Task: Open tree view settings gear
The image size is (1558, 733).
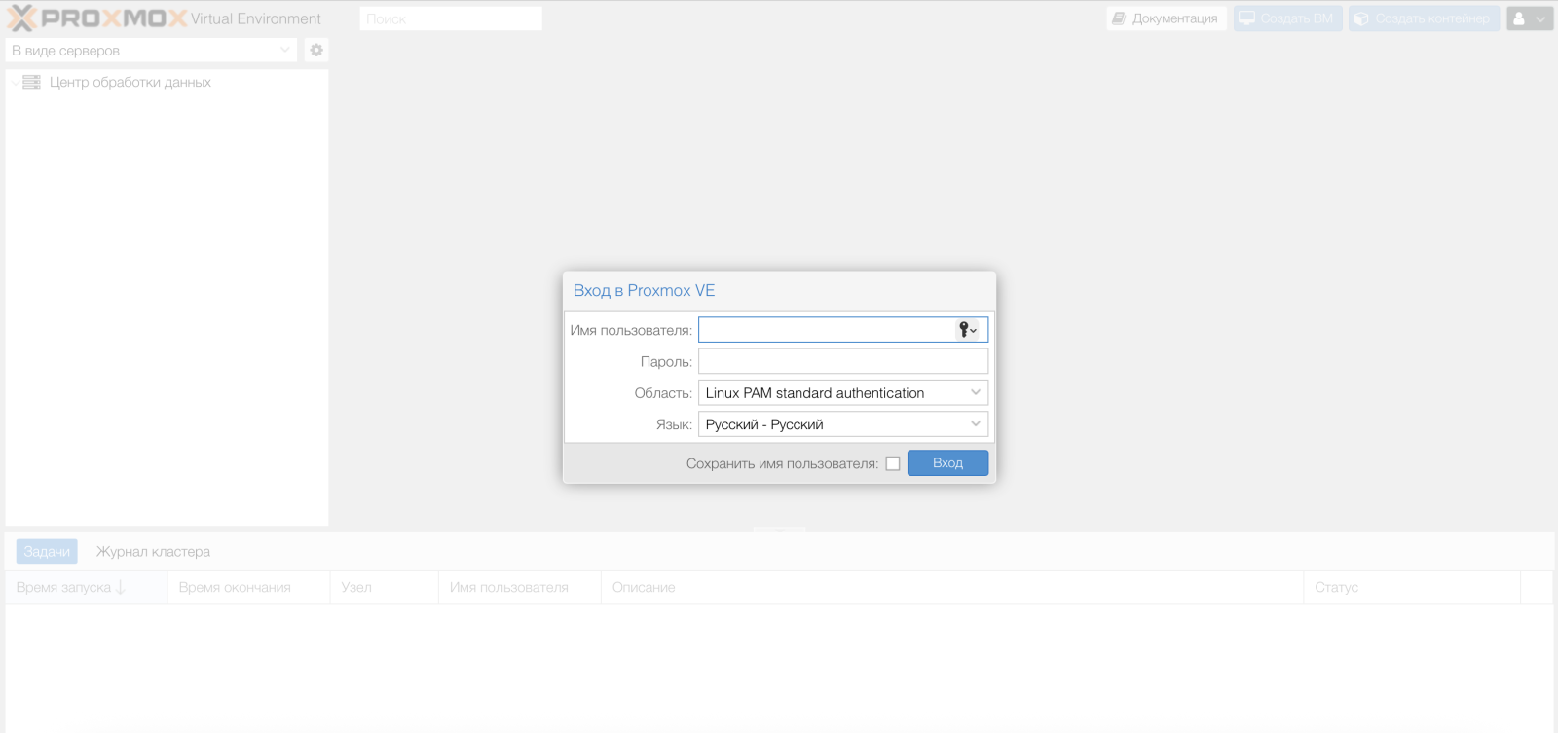Action: point(316,50)
